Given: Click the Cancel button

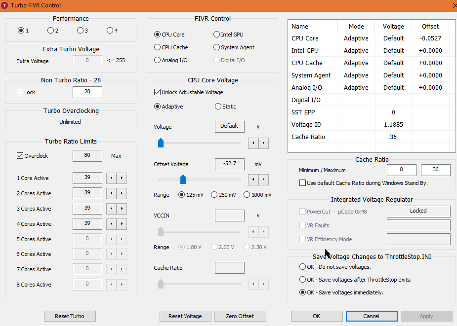Looking at the screenshot, I should (x=372, y=316).
